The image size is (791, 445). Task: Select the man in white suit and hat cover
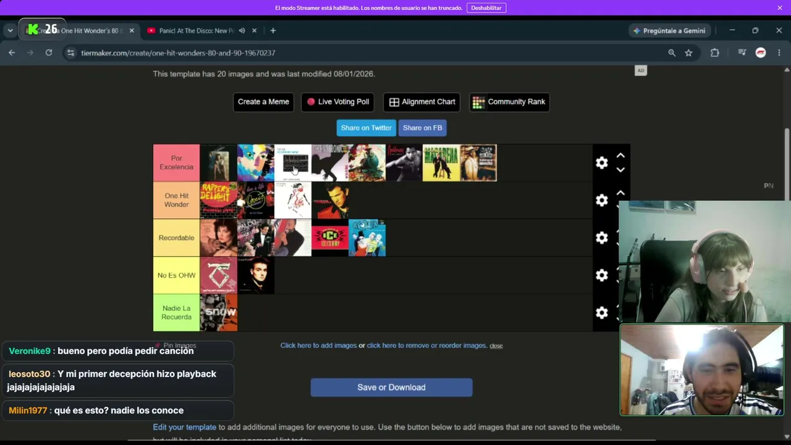[x=478, y=163]
